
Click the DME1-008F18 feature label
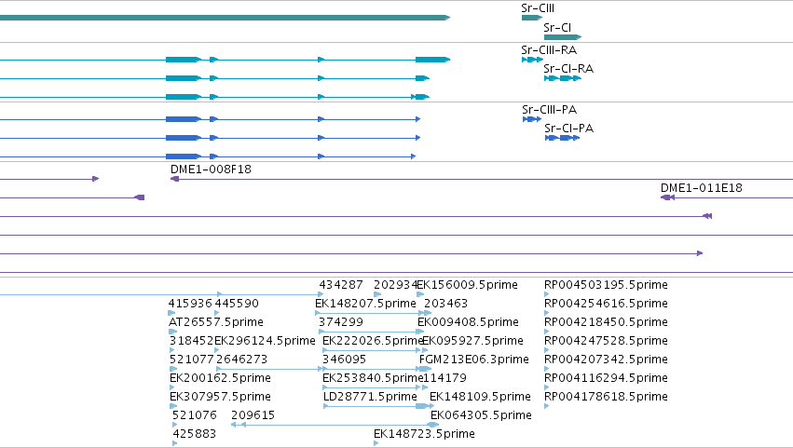tap(211, 170)
